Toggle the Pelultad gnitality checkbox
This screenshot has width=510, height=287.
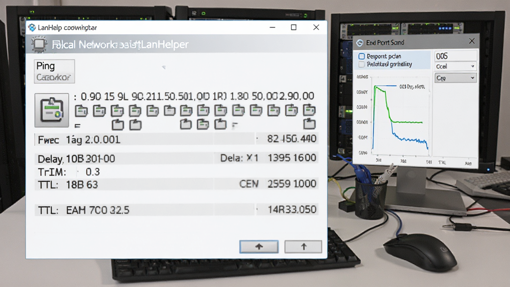tap(362, 64)
